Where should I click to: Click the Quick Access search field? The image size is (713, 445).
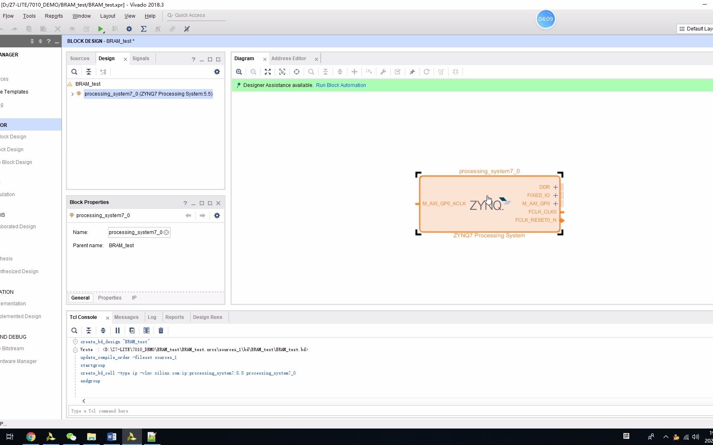(x=196, y=15)
